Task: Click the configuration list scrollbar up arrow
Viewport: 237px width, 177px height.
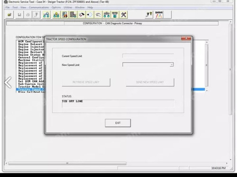Action: (x=207, y=42)
